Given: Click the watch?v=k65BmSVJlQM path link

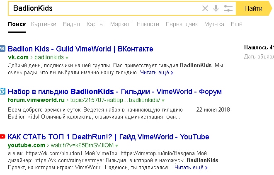Looking at the screenshot, I should [82, 145].
